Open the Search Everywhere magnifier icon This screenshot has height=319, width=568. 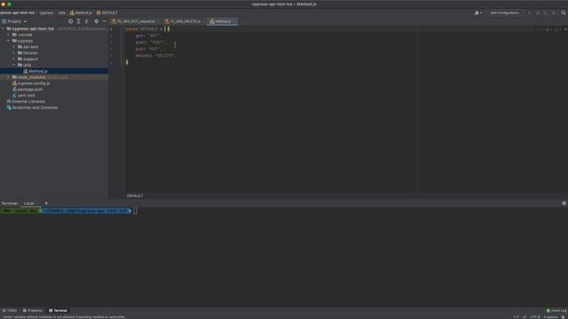[564, 12]
